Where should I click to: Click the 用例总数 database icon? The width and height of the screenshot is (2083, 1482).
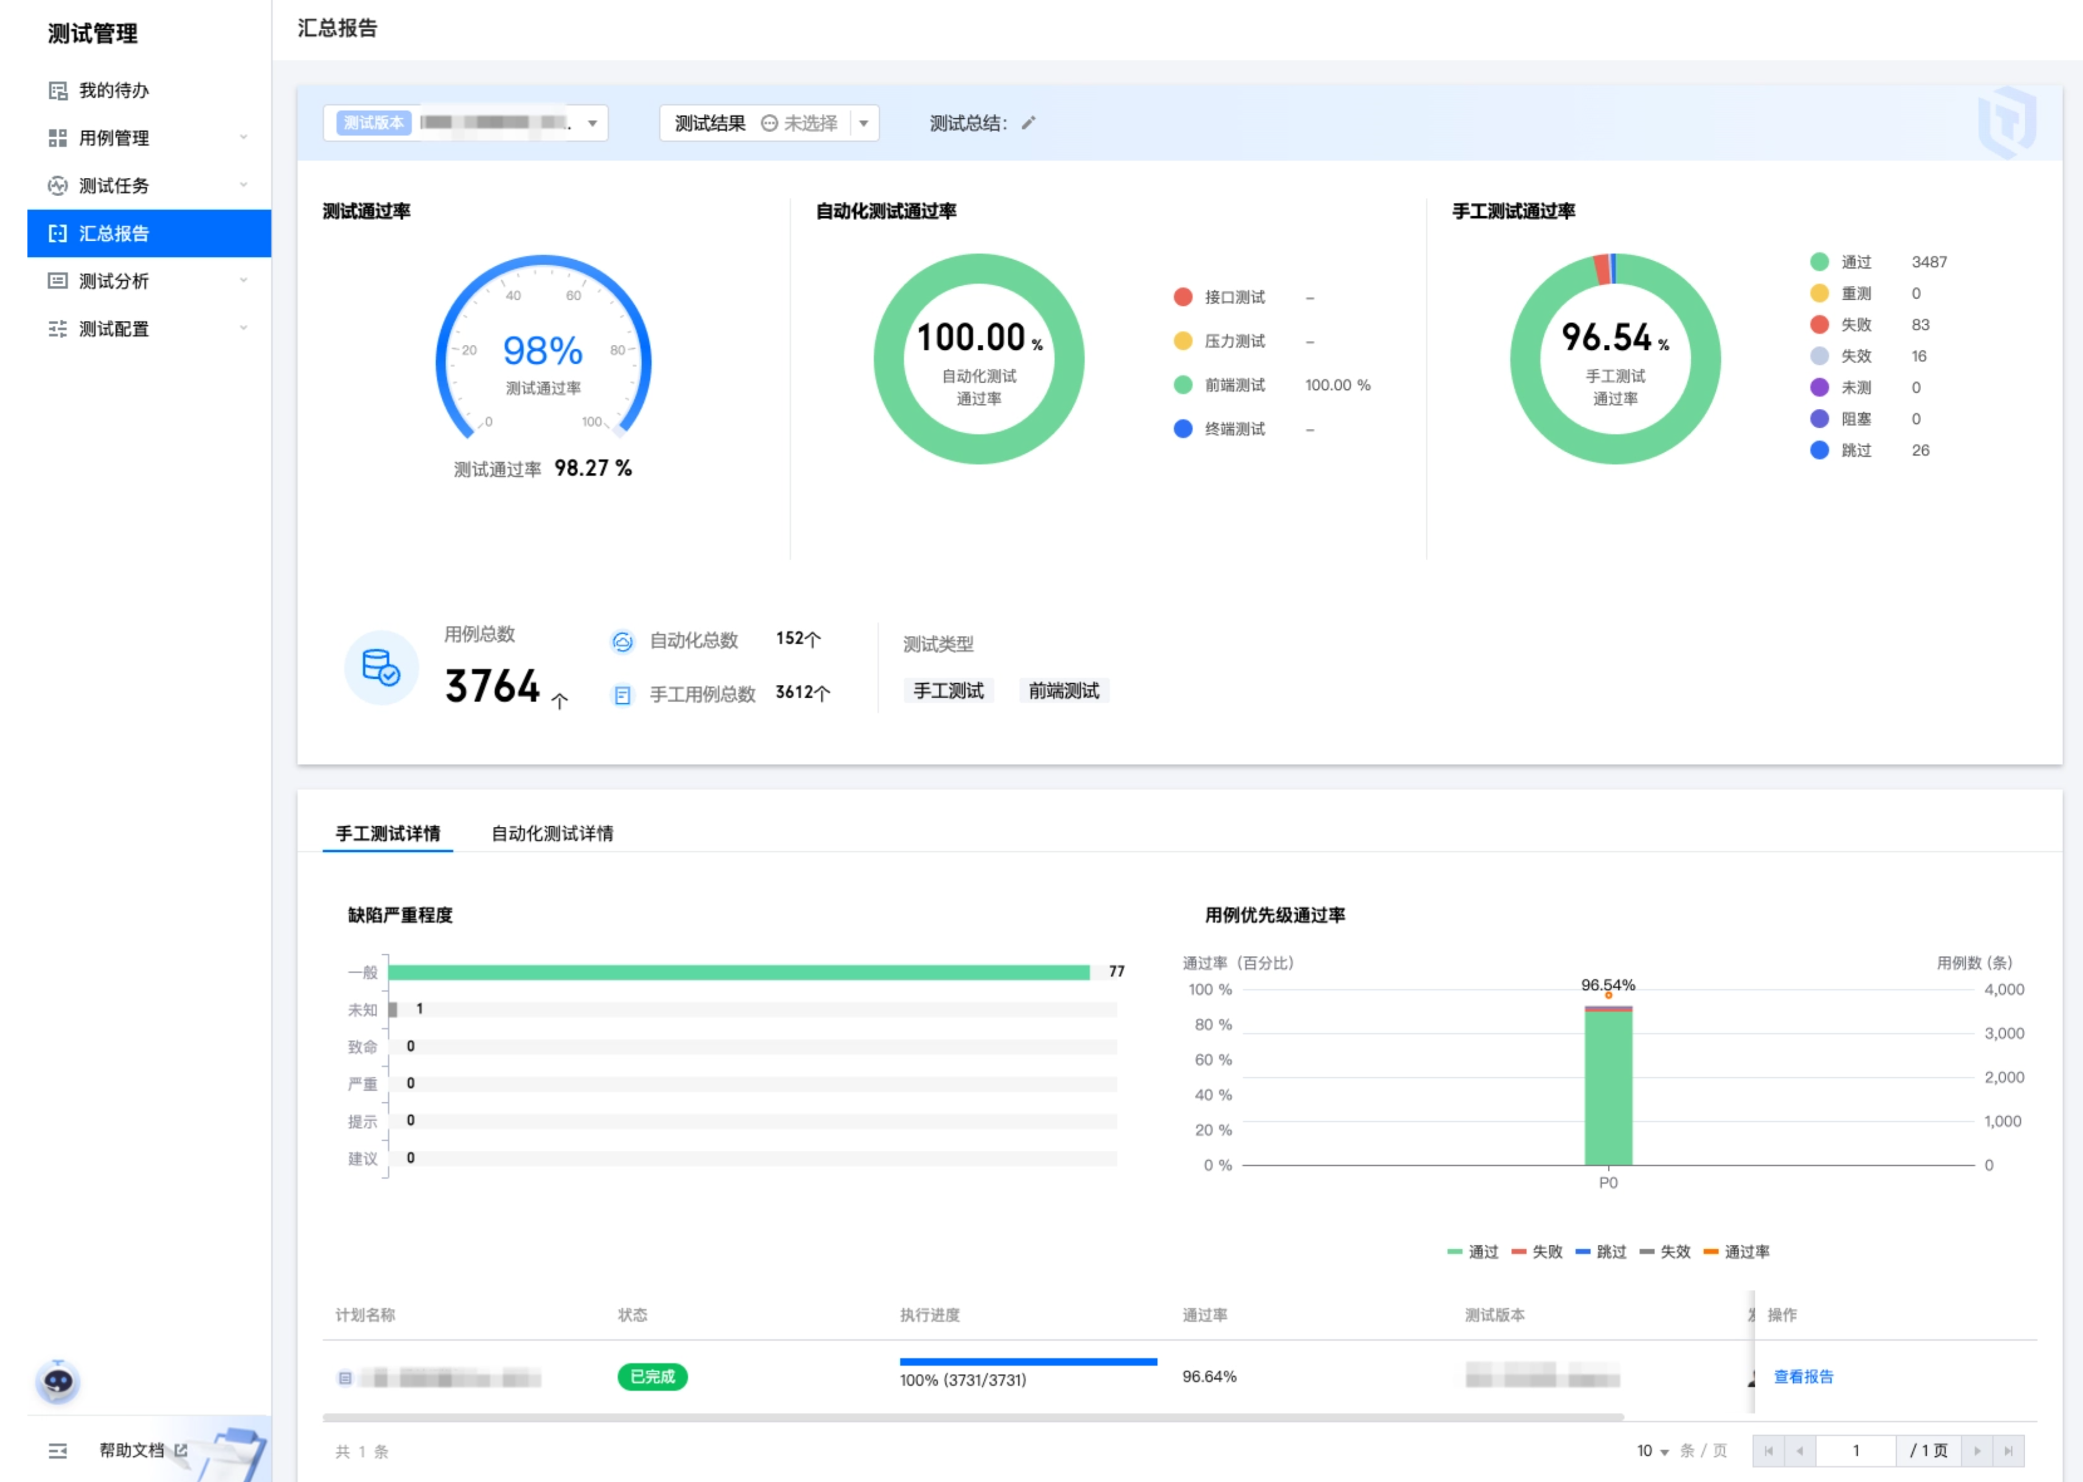pos(381,667)
